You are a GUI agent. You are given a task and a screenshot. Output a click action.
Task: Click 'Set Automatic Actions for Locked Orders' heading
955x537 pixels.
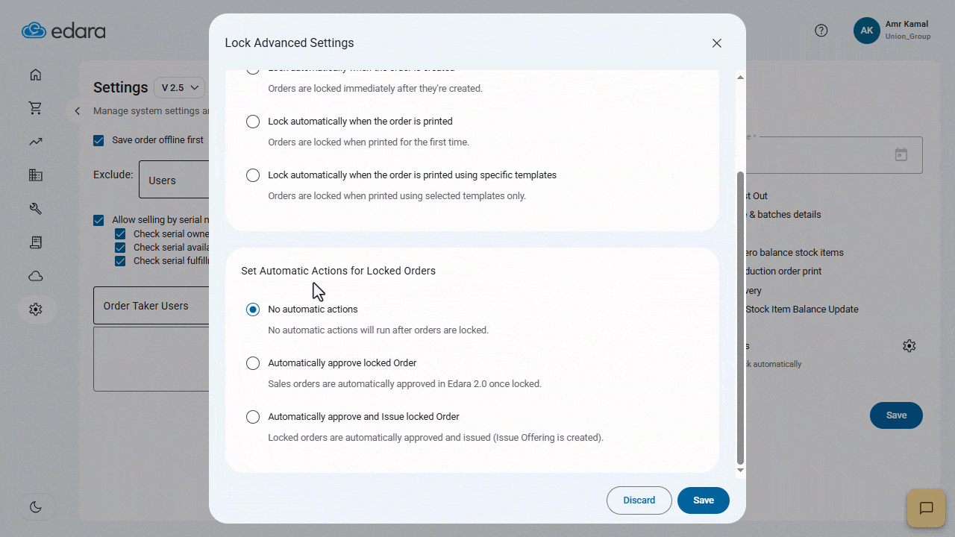(338, 271)
